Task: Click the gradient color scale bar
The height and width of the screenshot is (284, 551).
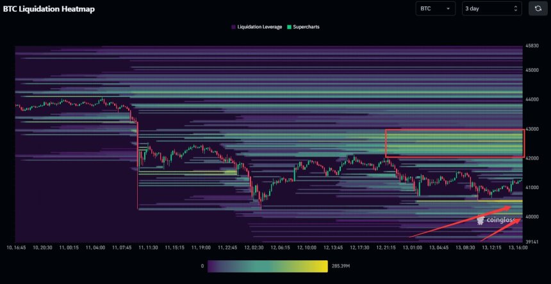Action: click(x=267, y=265)
